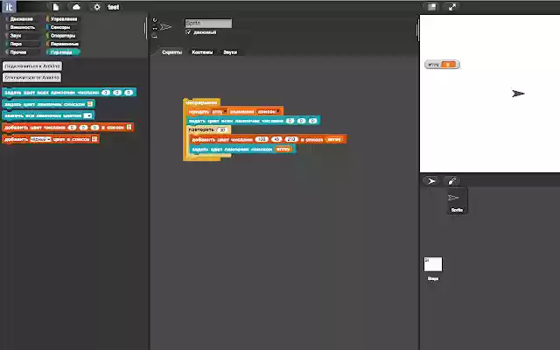The image size is (560, 350).
Task: Click the fullscreen presentation mode icon
Action: click(x=452, y=6)
